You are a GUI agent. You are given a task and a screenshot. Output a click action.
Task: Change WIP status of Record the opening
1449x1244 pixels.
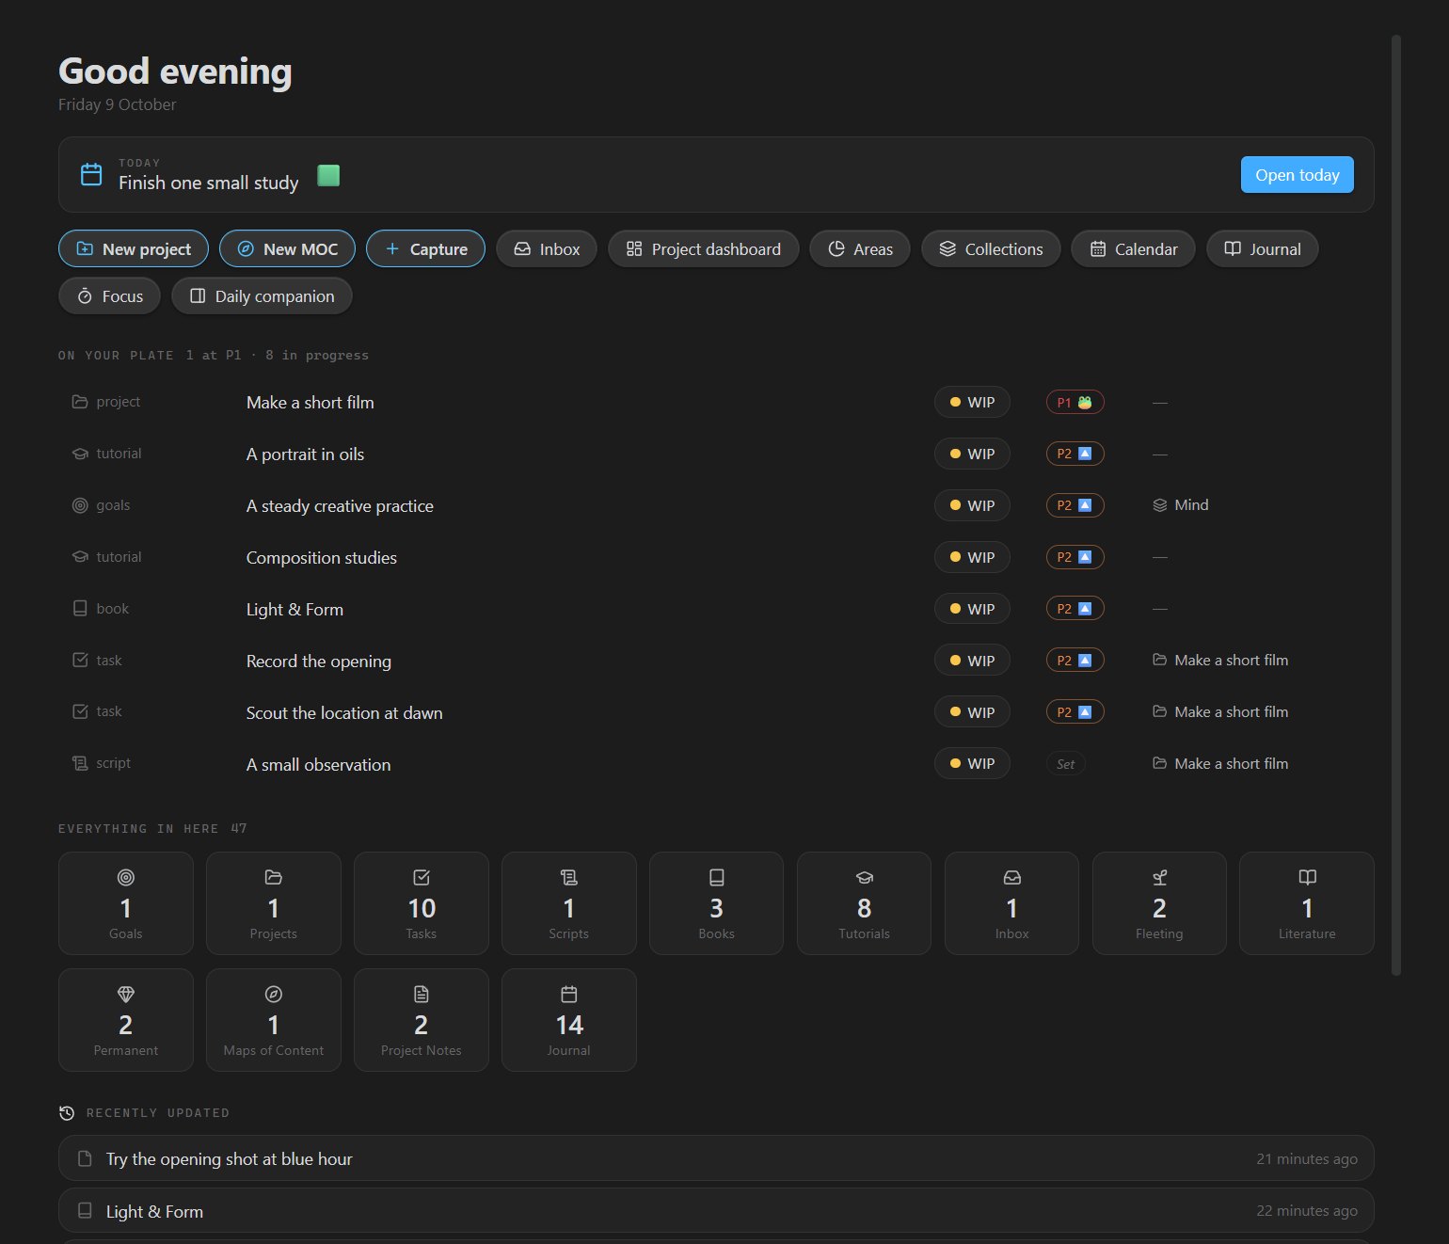(x=972, y=661)
